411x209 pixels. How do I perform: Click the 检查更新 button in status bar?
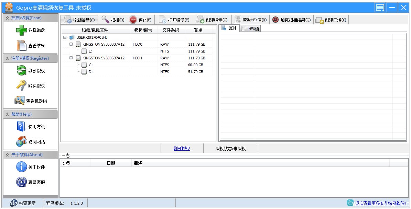click(23, 203)
